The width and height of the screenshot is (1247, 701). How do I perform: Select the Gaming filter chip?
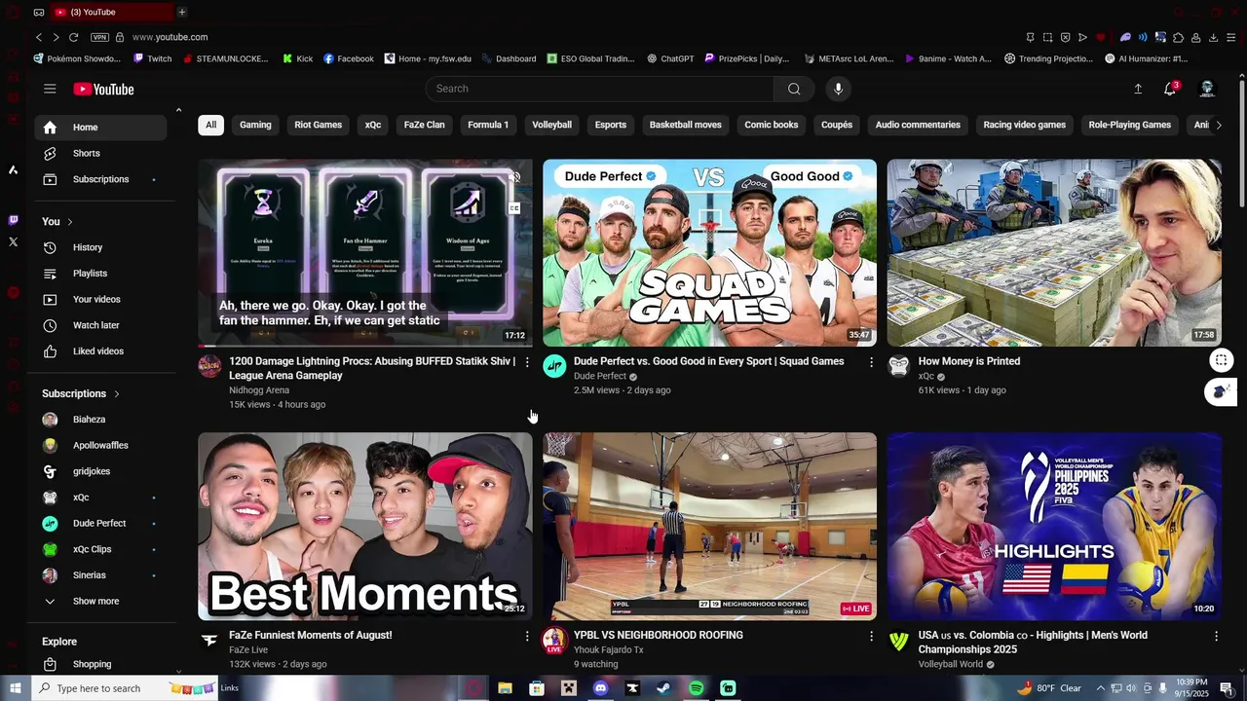click(255, 125)
